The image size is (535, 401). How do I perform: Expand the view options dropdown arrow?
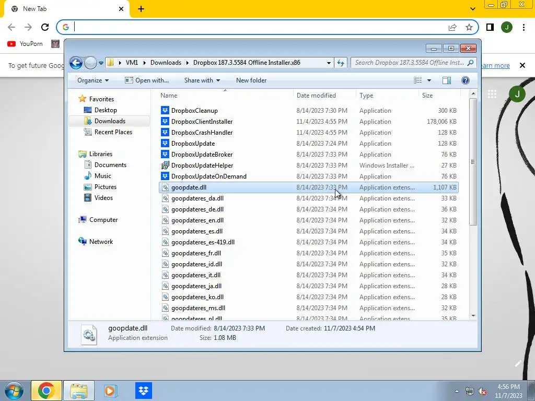point(429,80)
